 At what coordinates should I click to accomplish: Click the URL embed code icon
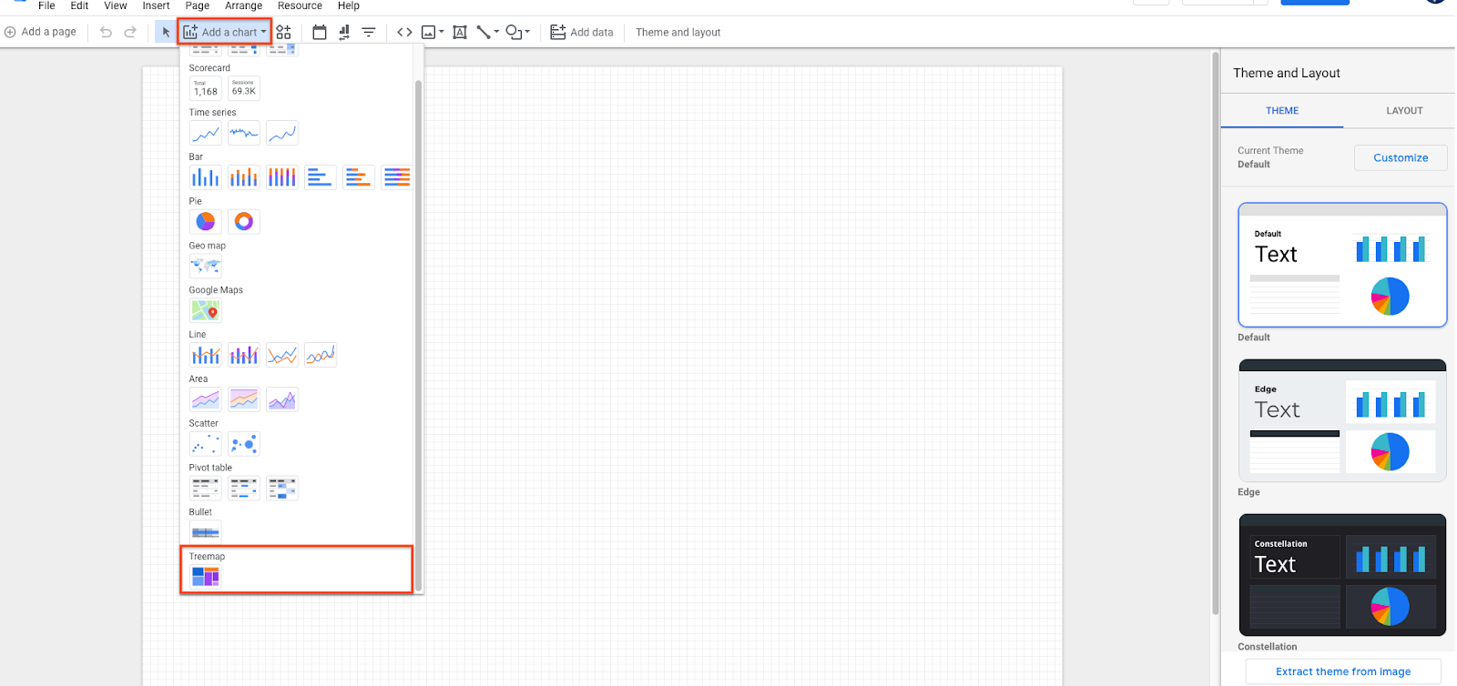[404, 32]
